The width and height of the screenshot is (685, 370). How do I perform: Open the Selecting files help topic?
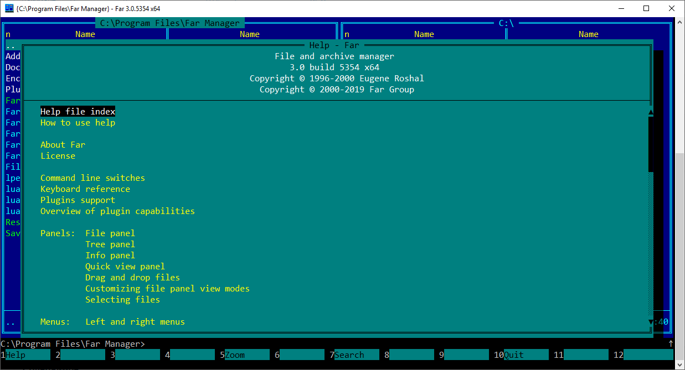click(x=122, y=300)
